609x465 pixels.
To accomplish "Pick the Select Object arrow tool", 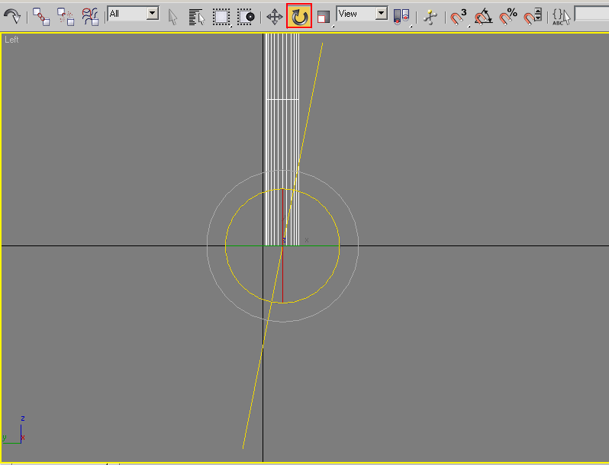I will coord(172,17).
